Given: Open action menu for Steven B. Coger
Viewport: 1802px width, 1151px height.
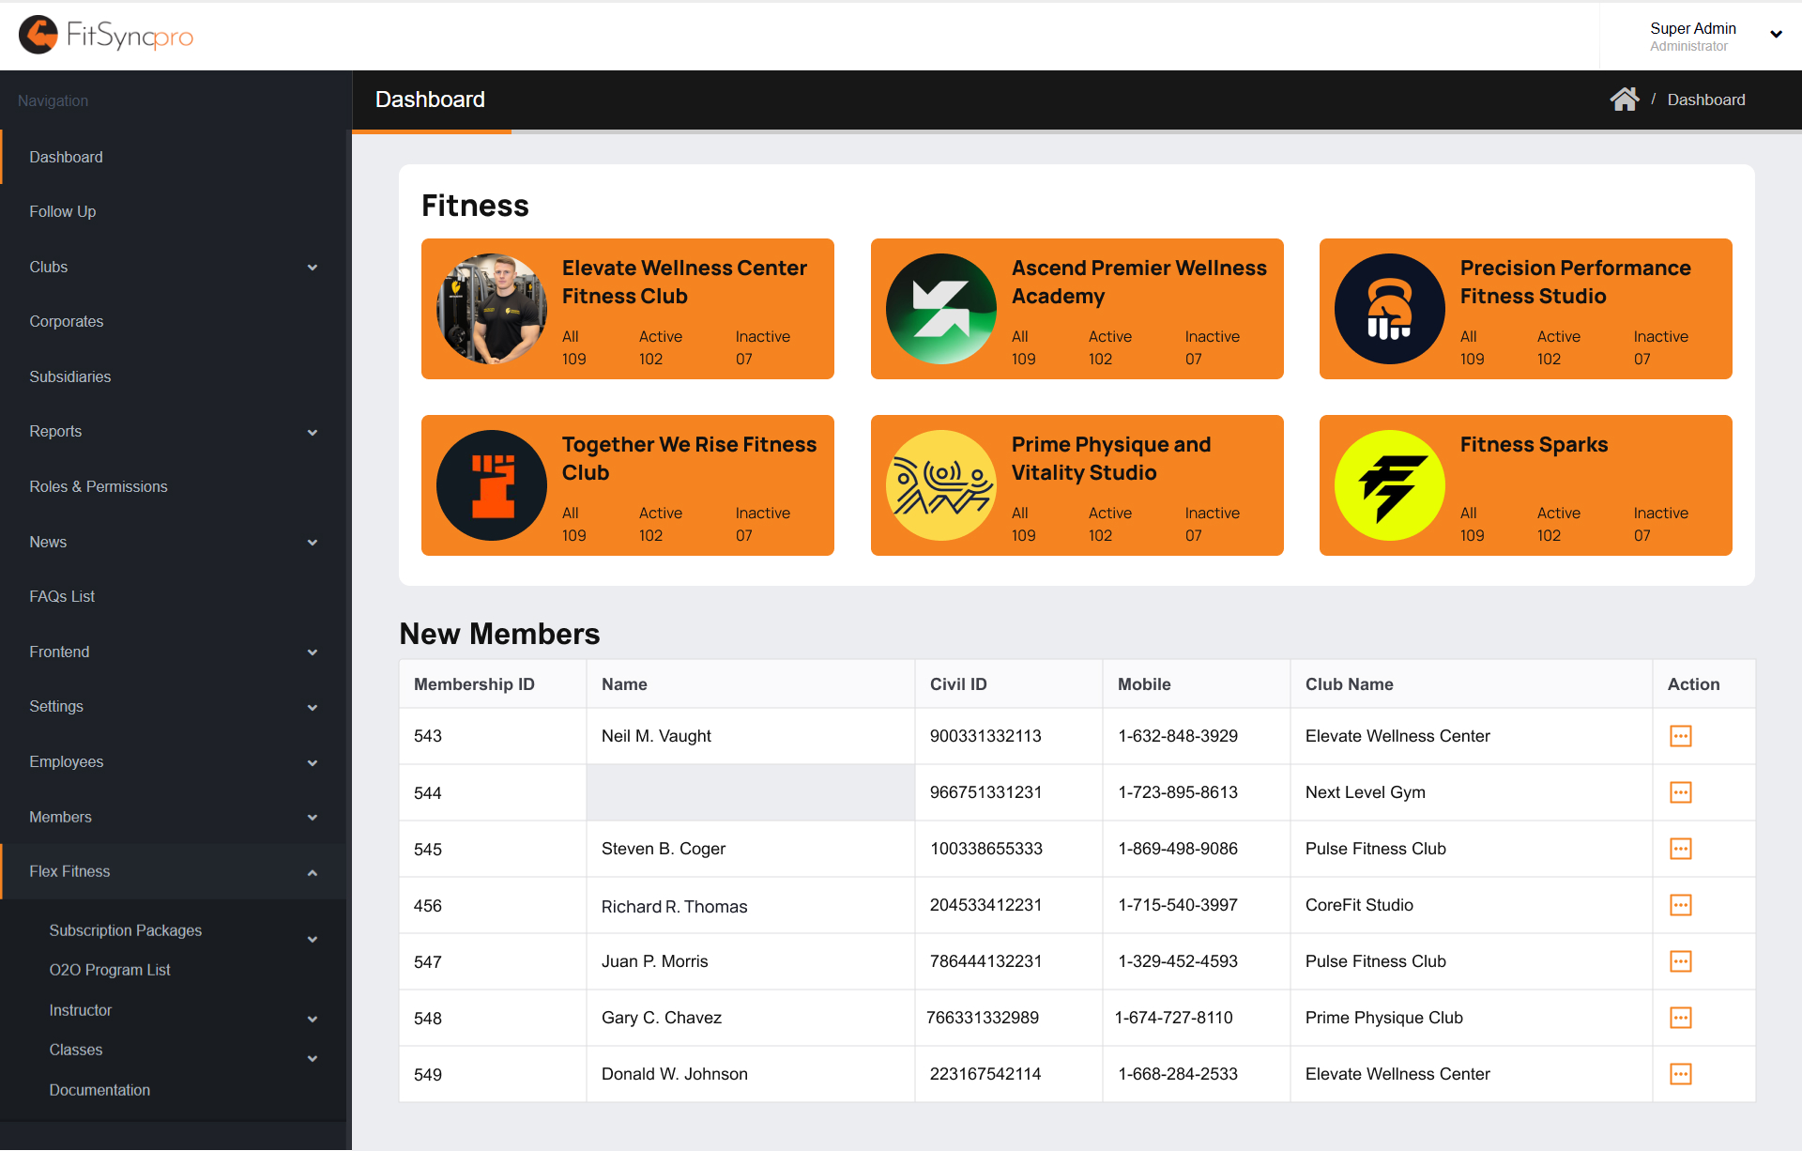Looking at the screenshot, I should click(x=1680, y=849).
